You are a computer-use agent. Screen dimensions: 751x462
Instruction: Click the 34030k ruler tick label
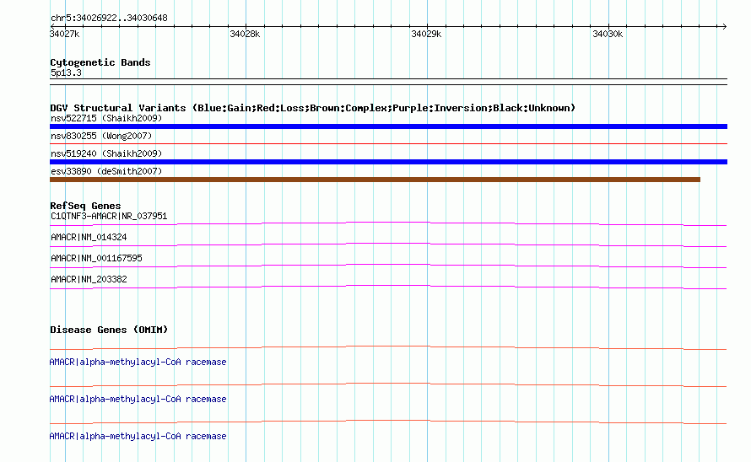(608, 34)
